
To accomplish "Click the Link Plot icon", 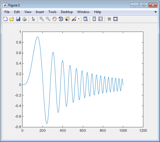I will 85,19.
